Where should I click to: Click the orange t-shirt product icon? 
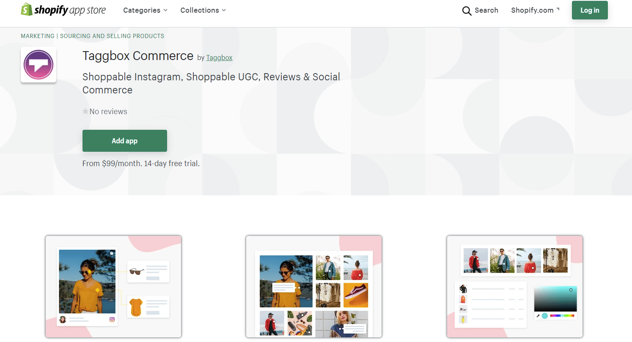point(136,307)
